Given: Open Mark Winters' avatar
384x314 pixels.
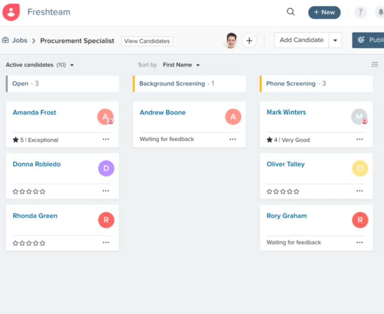Looking at the screenshot, I should click(360, 117).
